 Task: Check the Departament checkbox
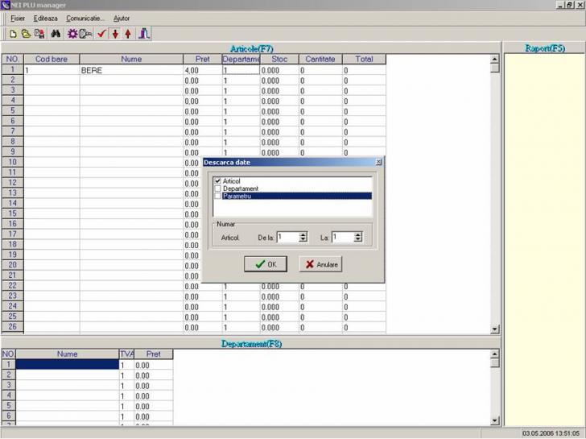click(x=218, y=188)
